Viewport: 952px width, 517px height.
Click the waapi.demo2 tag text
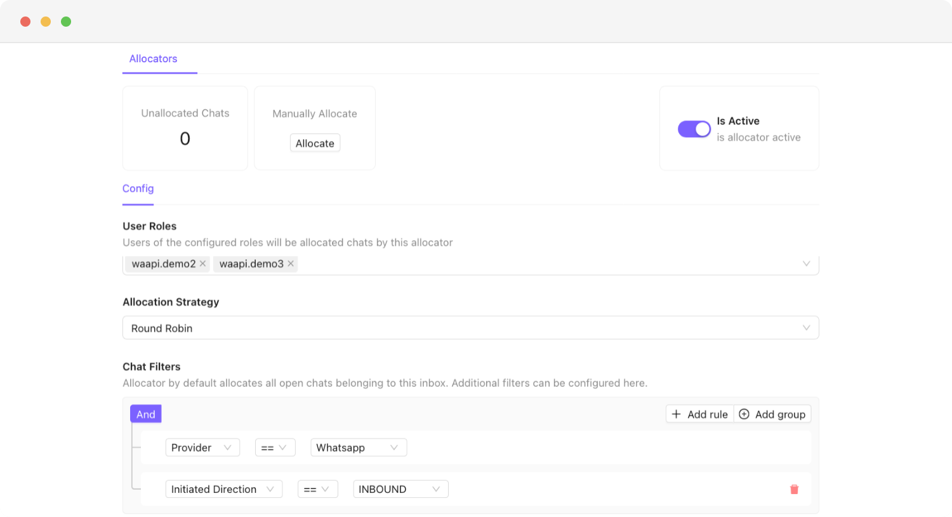164,264
